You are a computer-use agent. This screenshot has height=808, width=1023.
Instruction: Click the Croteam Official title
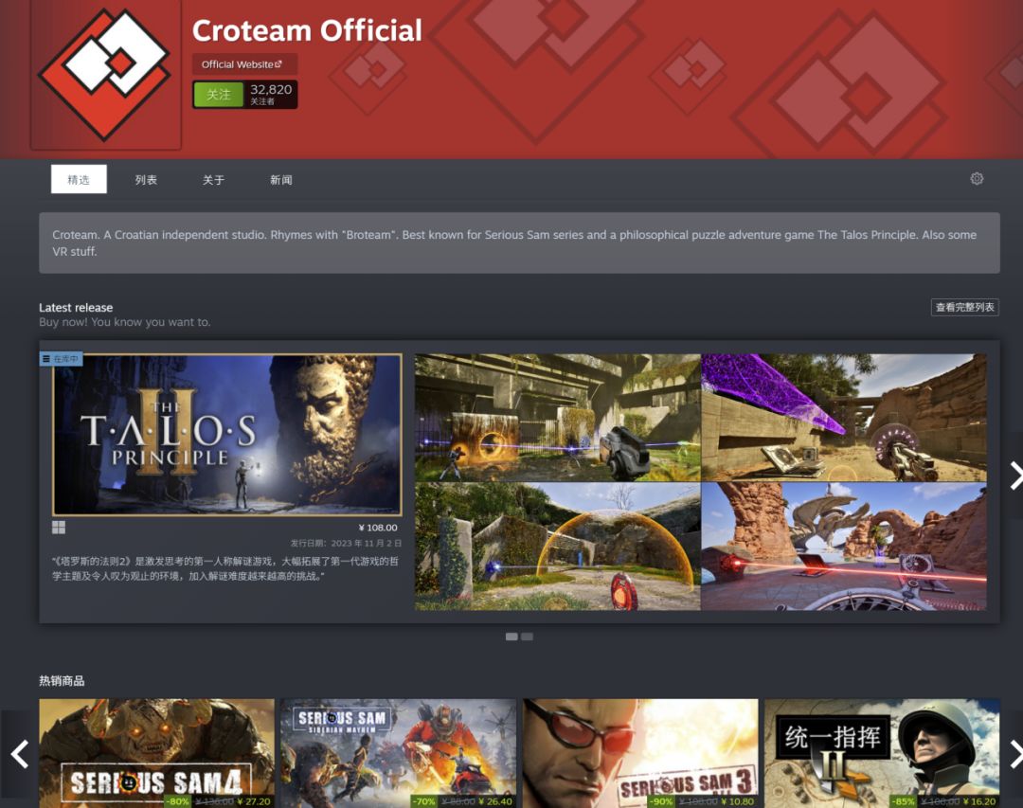(307, 30)
